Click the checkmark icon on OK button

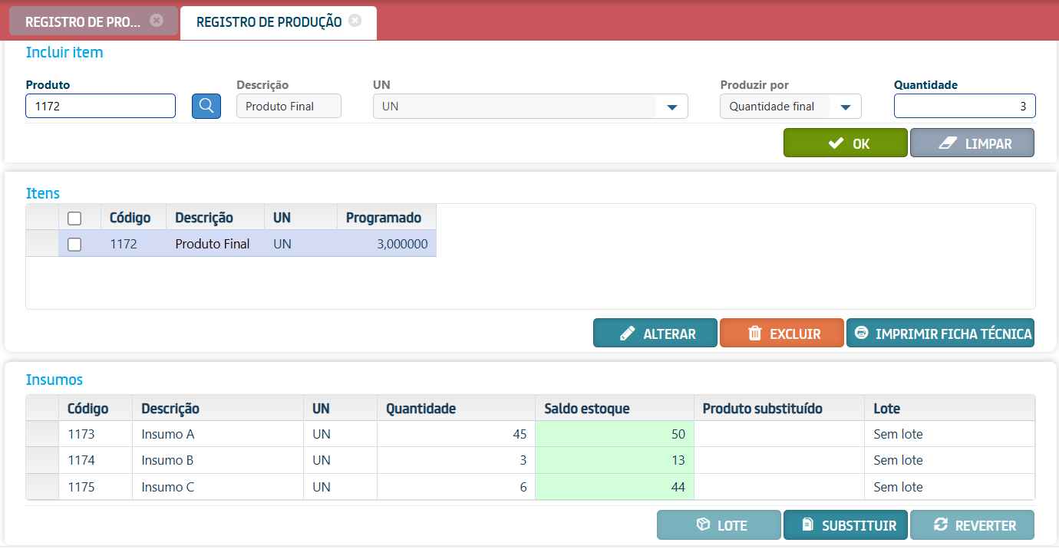[836, 143]
